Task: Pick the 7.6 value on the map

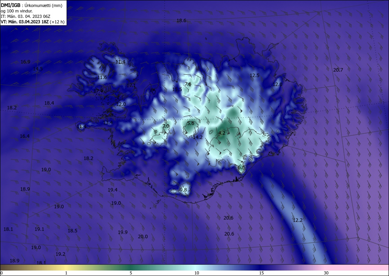Action: click(188, 84)
